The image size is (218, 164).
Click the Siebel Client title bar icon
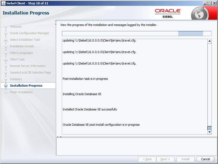click(3, 3)
